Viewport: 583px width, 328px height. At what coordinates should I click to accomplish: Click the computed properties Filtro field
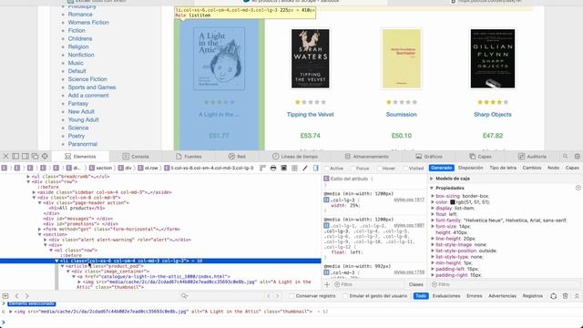506,284
